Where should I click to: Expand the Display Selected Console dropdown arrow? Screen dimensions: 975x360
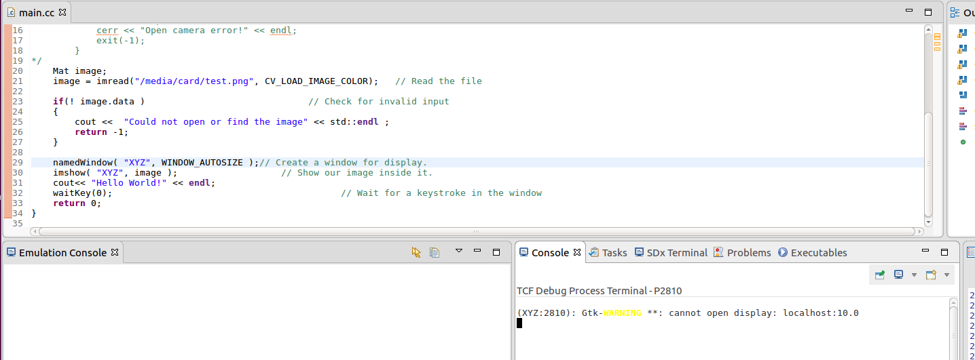(x=914, y=275)
